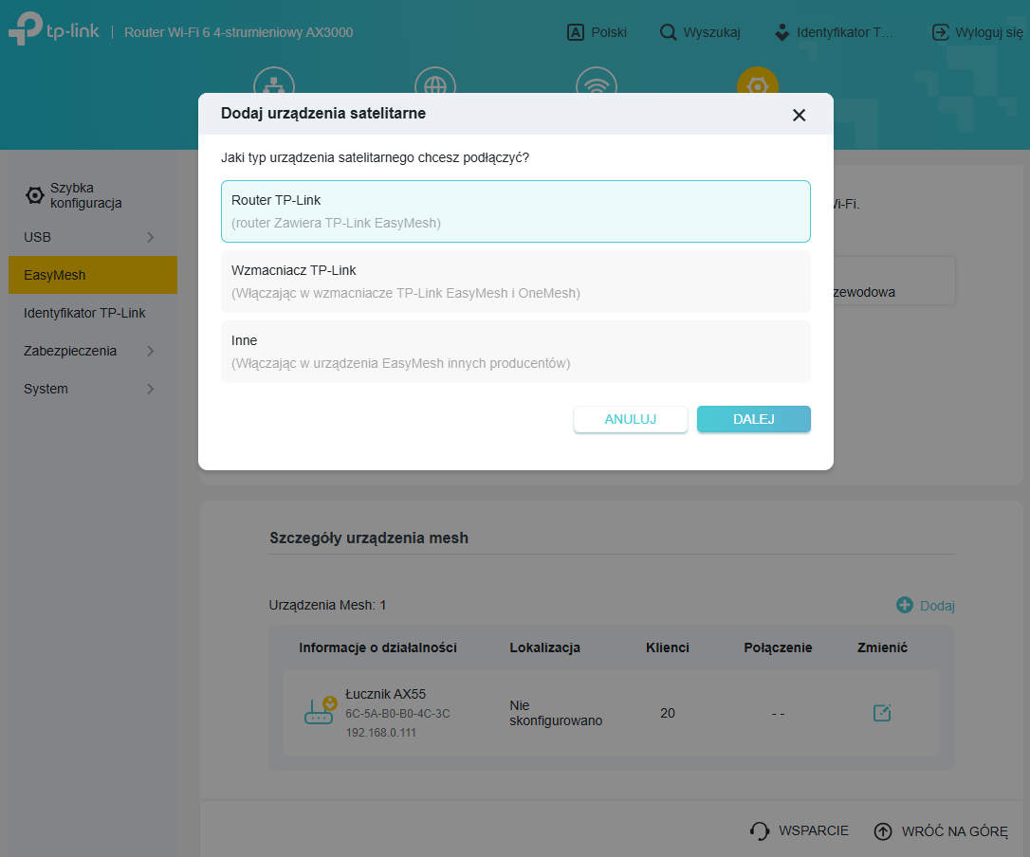Click Nie skonfigurowano location cell

click(556, 713)
